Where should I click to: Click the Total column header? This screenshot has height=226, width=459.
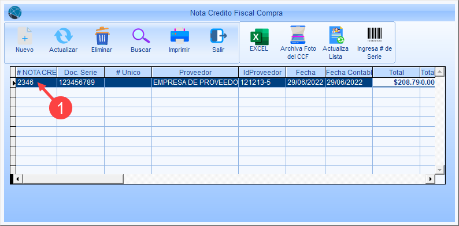tap(396, 72)
